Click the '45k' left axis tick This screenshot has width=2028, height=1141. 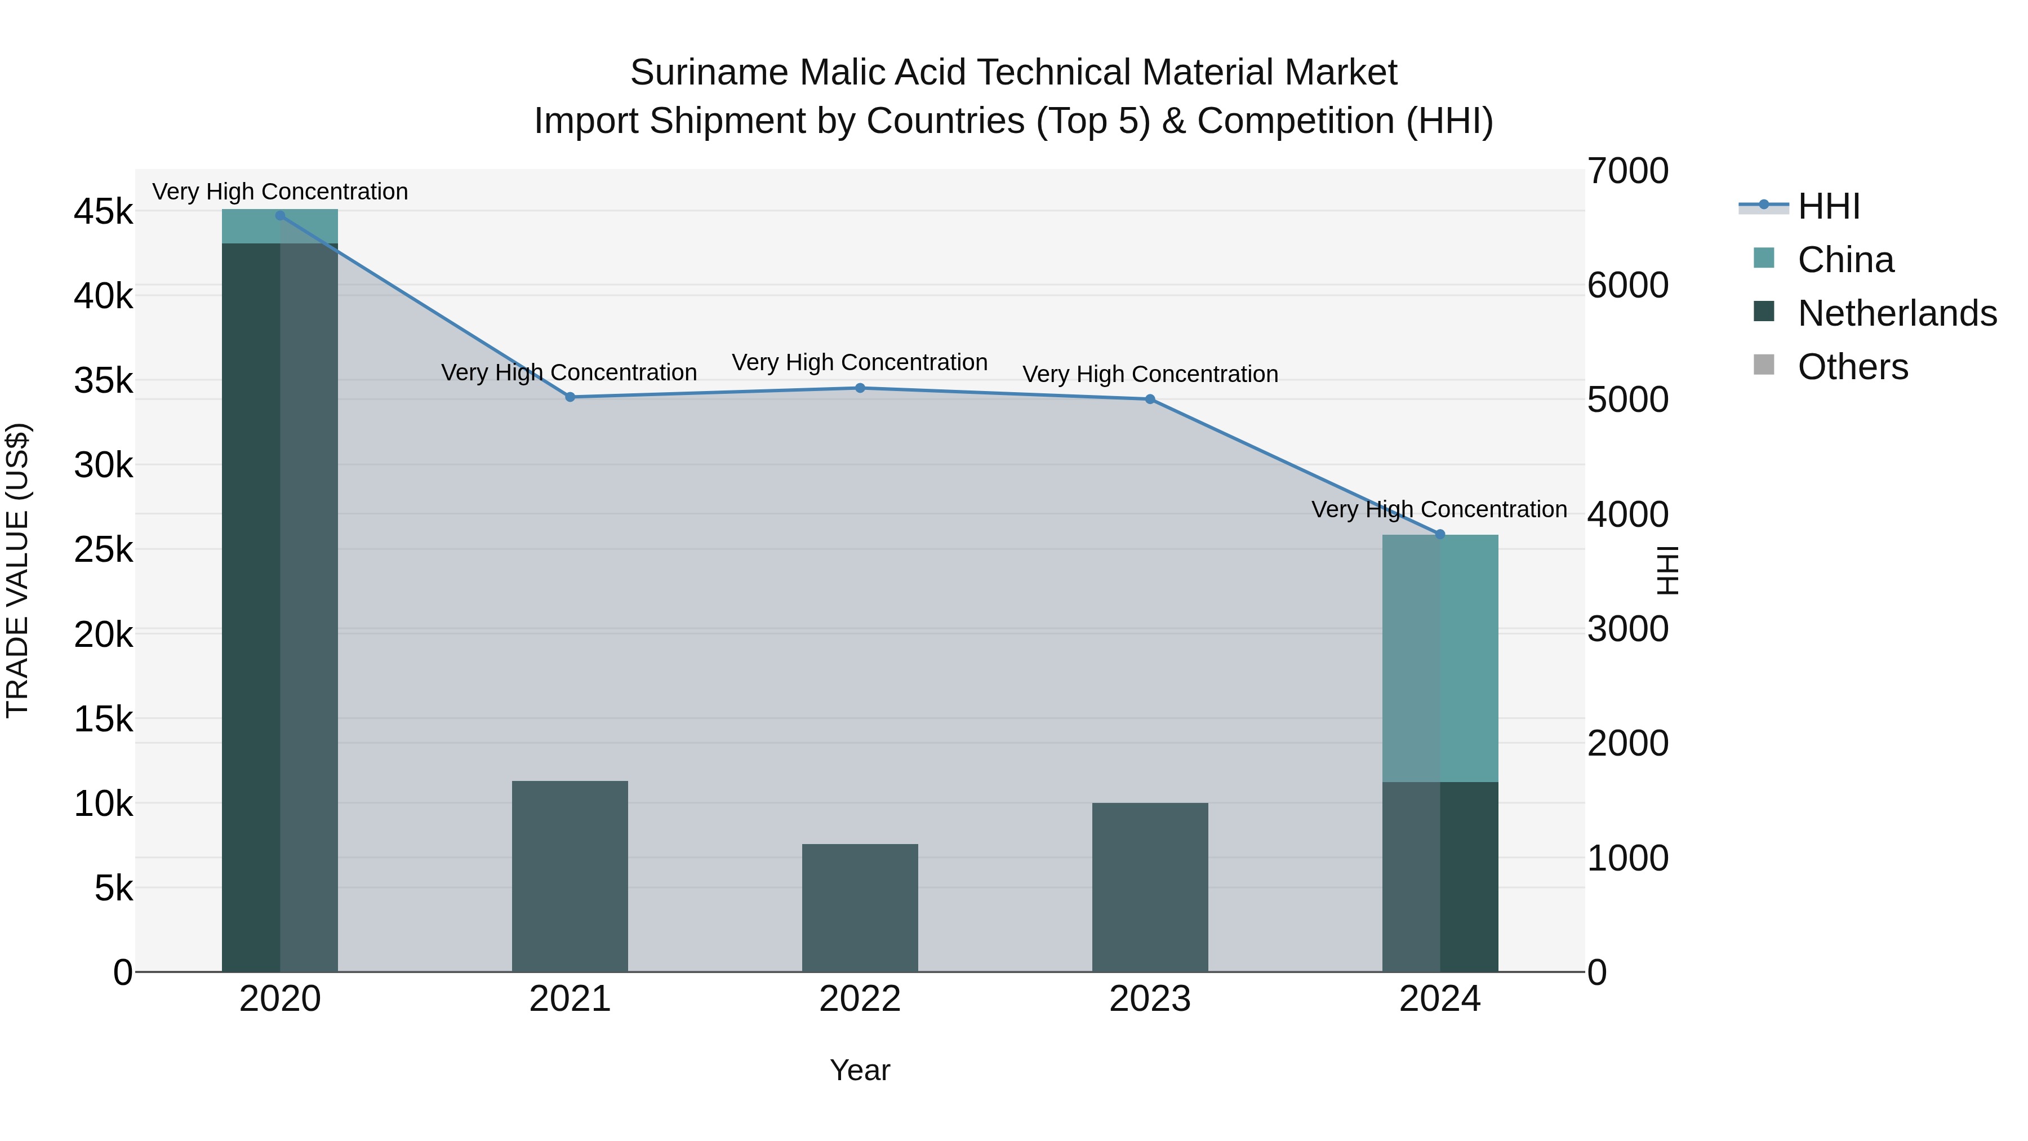tap(104, 212)
